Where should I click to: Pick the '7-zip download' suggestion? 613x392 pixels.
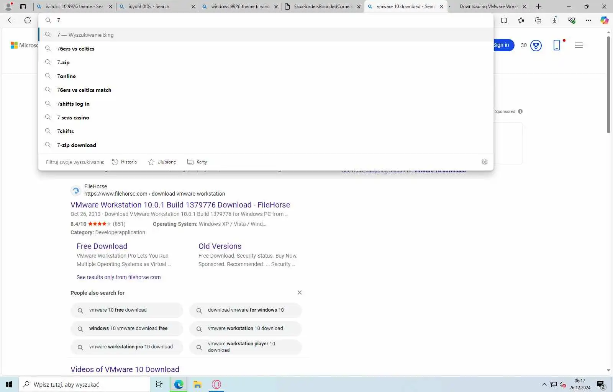pyautogui.click(x=266, y=145)
